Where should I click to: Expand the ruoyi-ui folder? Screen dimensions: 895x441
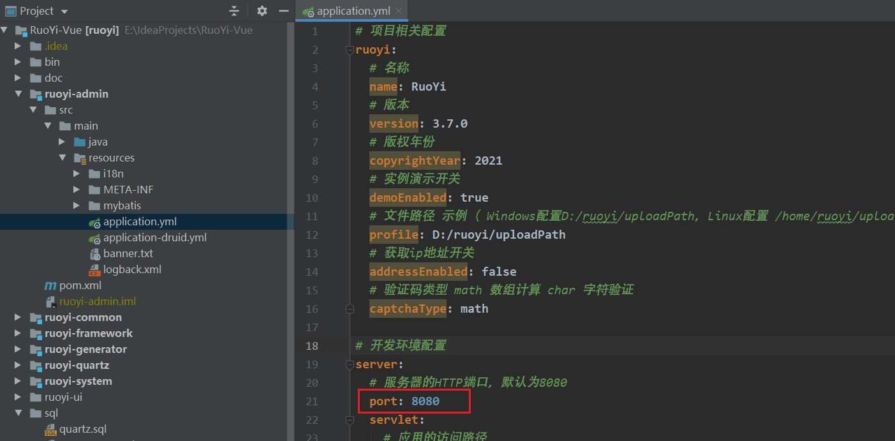pos(18,397)
